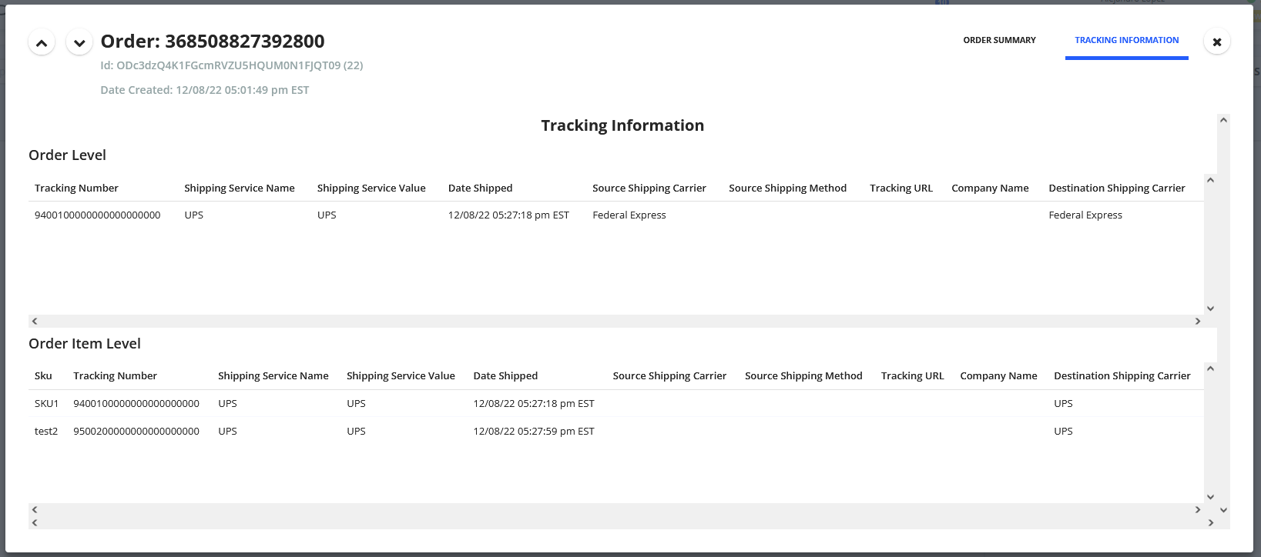This screenshot has width=1261, height=557.
Task: Click the right scroll arrow on Order Item table
Action: [1198, 509]
